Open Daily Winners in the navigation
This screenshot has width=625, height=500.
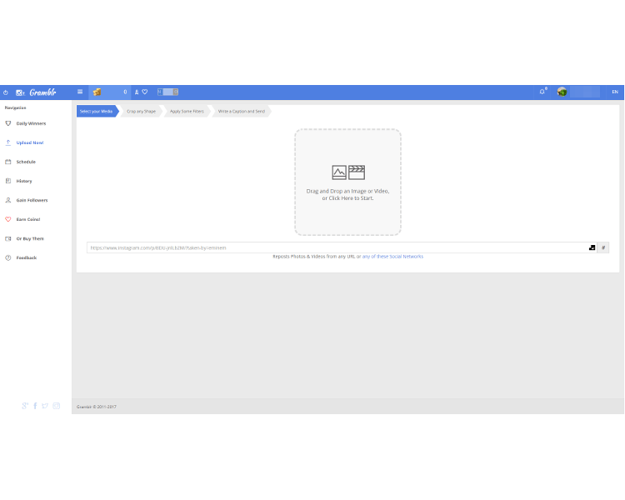pos(31,123)
